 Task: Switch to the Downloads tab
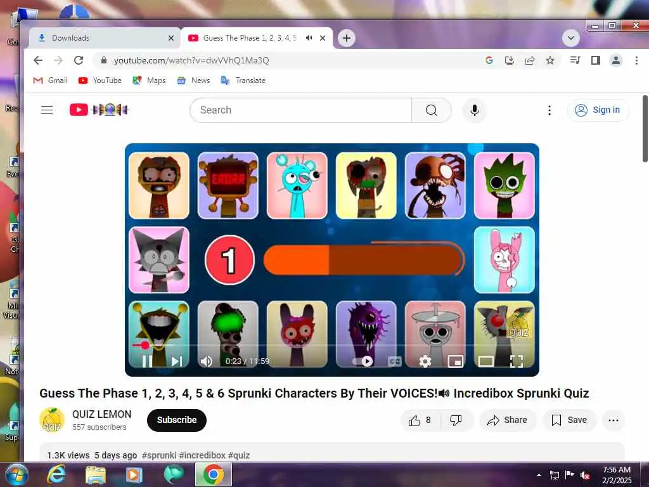105,38
